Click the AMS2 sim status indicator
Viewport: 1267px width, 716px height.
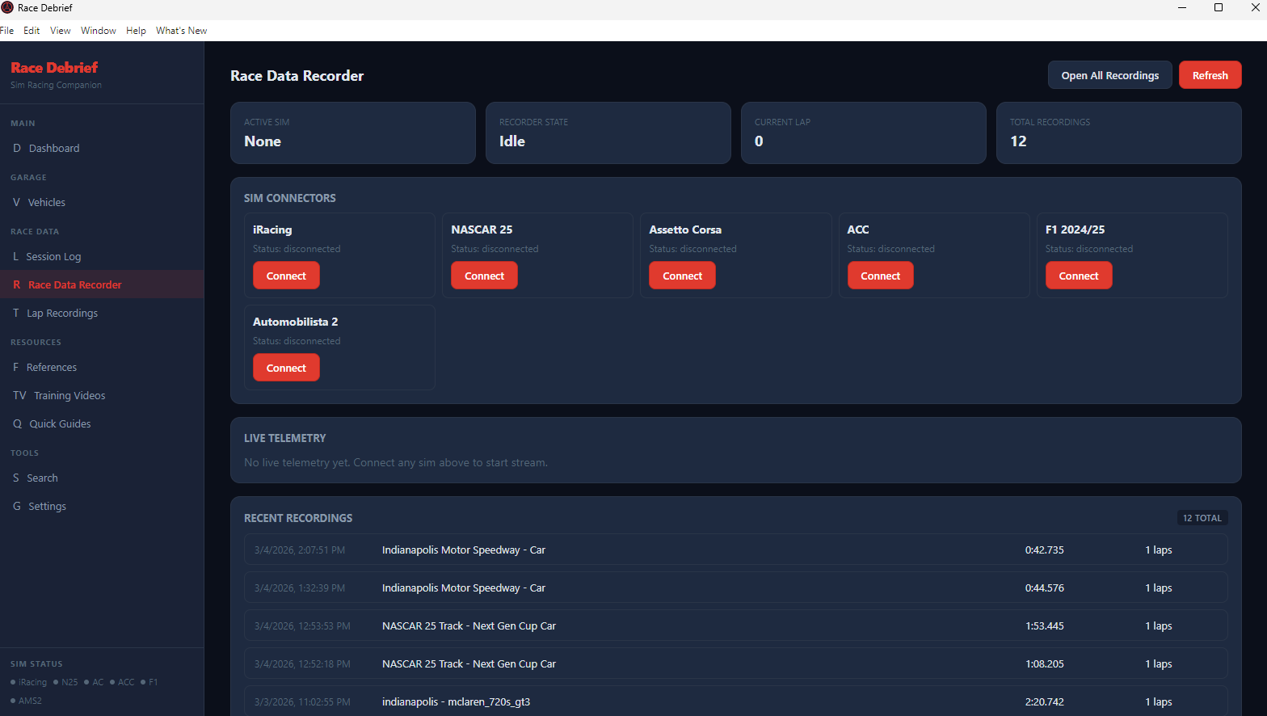point(27,701)
